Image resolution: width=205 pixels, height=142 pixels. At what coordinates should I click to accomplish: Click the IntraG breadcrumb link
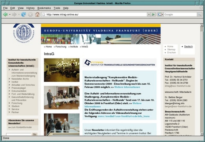click(85, 47)
